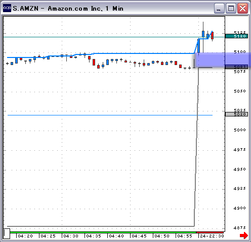Close the S.AMZN chart window
The height and width of the screenshot is (242, 251).
(242, 8)
